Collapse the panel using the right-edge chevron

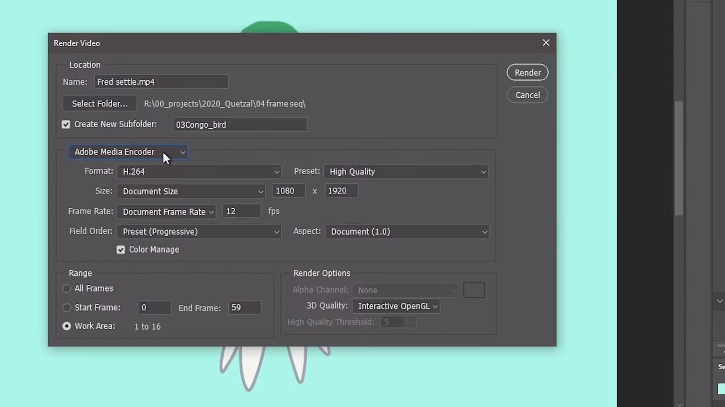(719, 301)
